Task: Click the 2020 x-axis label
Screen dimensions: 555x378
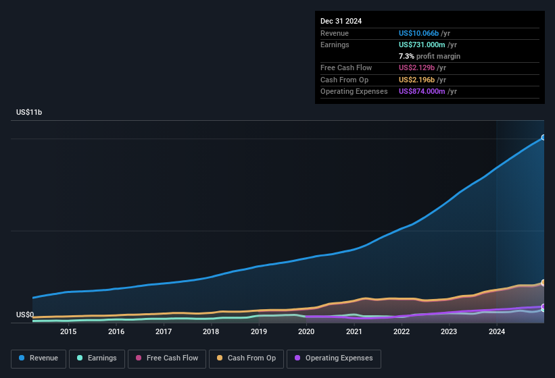Action: (x=306, y=331)
